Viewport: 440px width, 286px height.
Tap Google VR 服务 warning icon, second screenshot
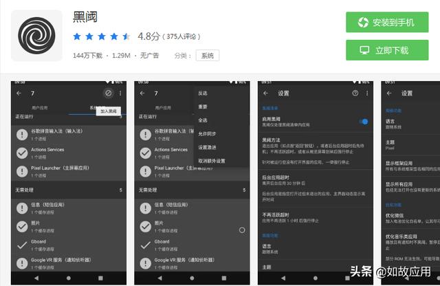(145, 263)
